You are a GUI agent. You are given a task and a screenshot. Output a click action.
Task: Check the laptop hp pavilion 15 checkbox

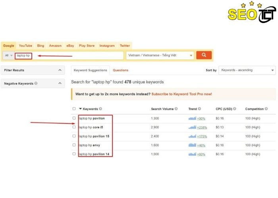74,136
